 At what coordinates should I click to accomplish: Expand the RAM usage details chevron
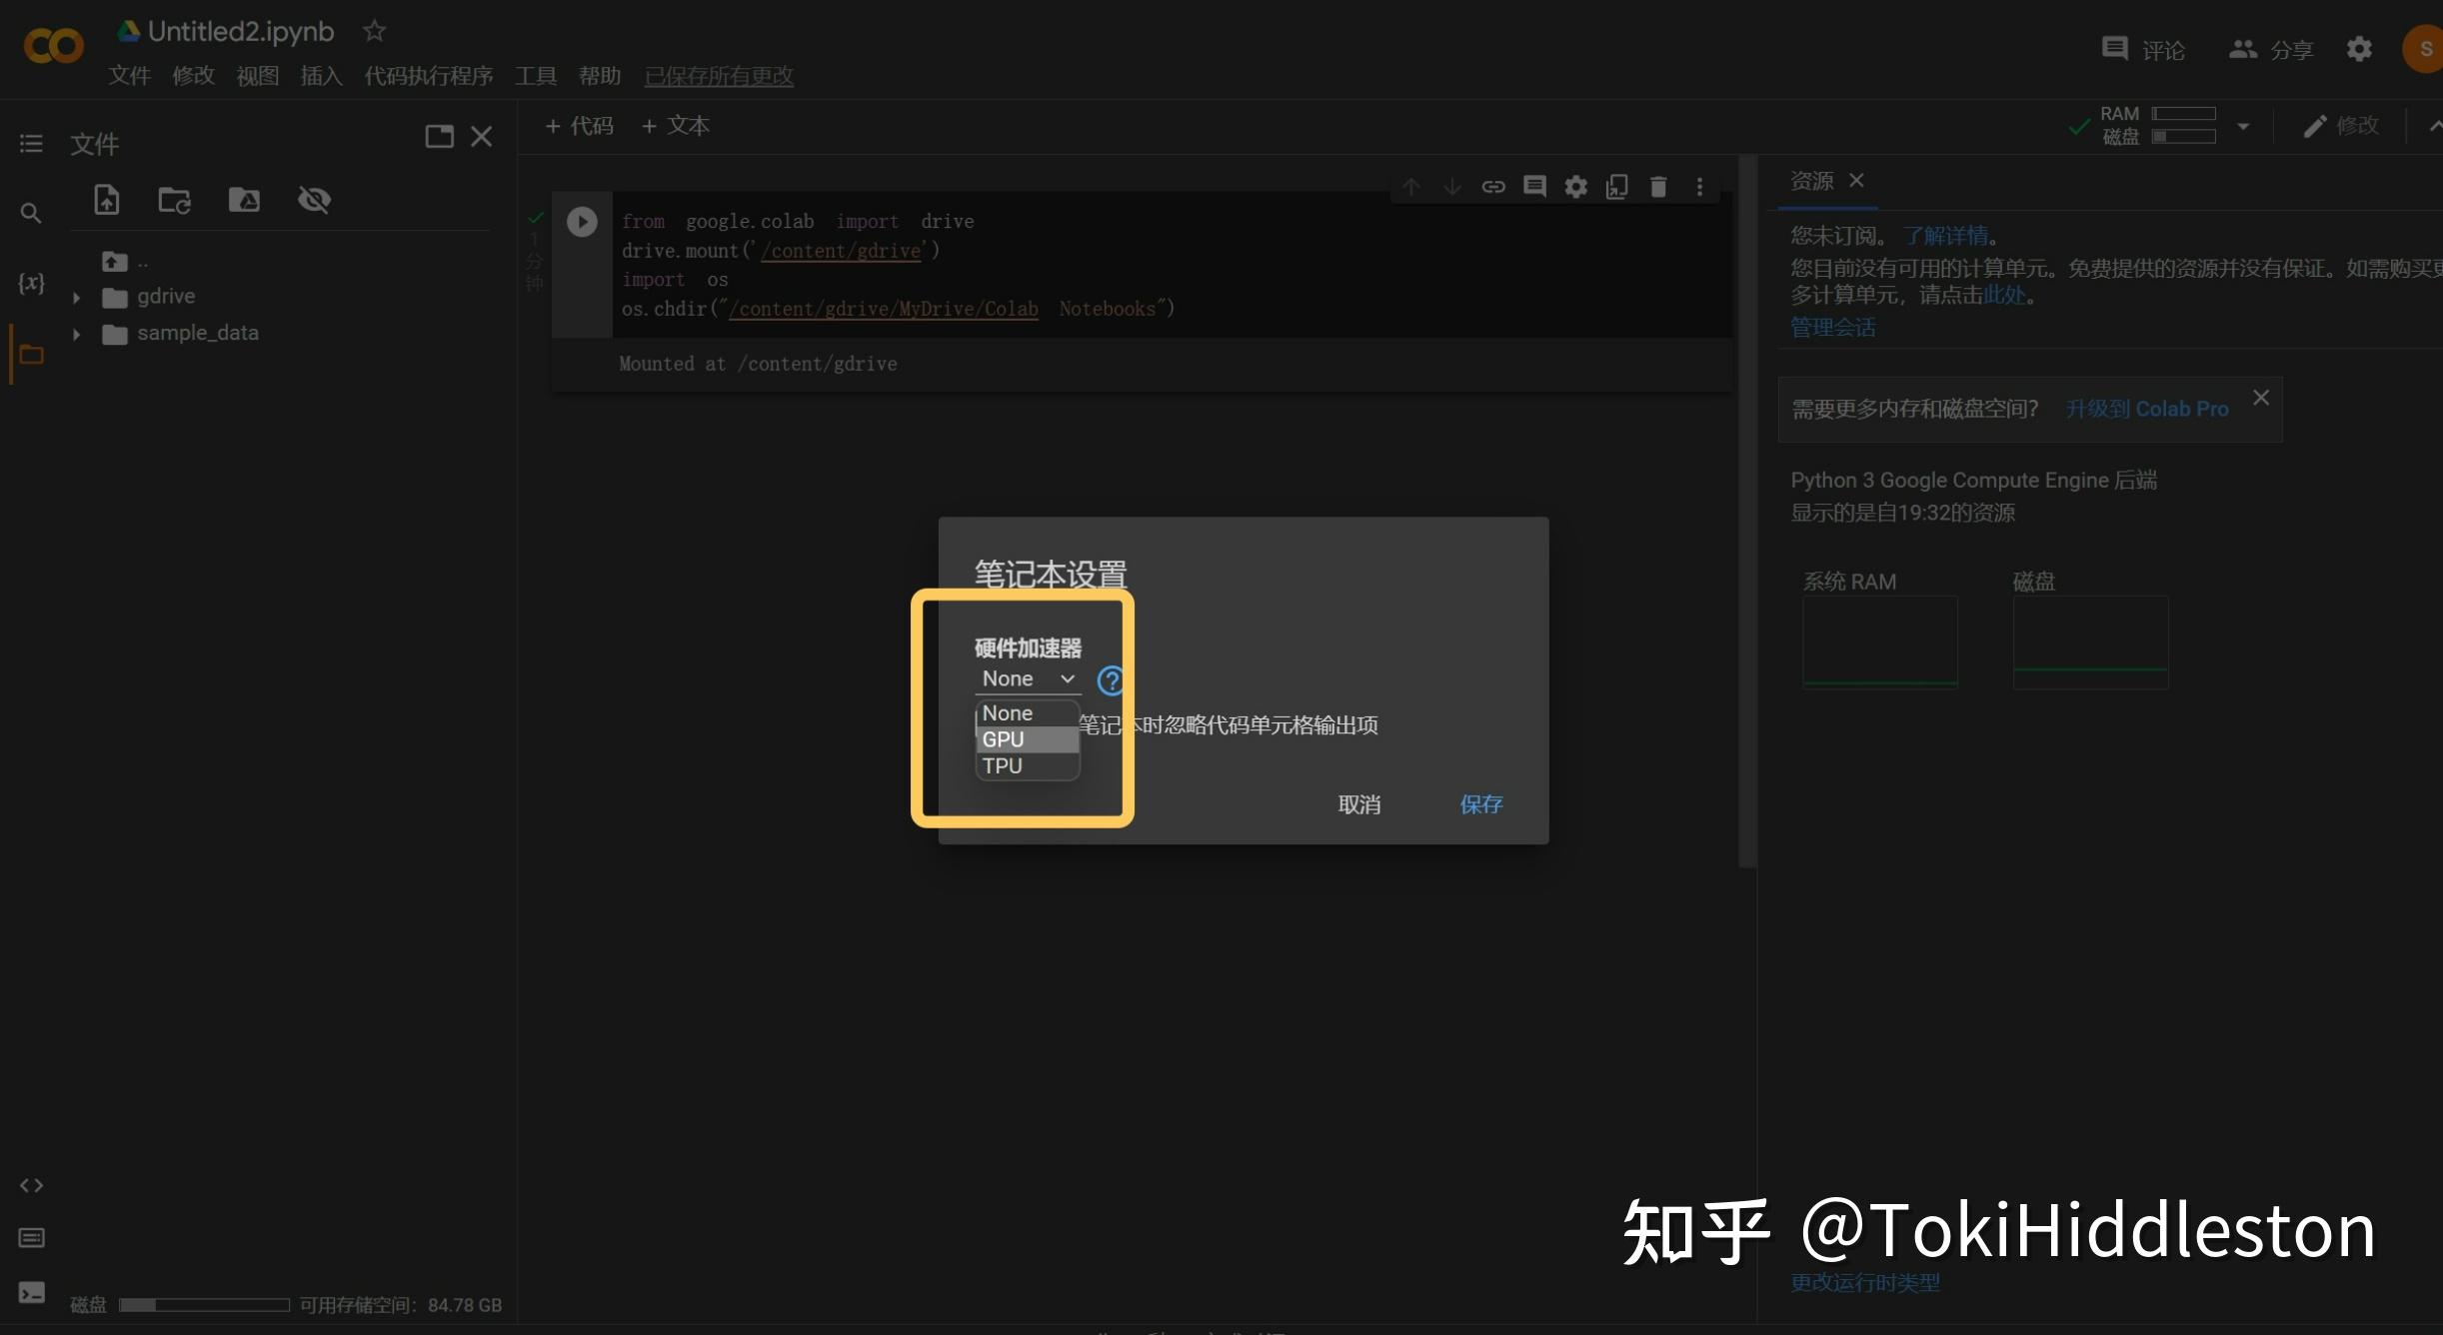click(x=2244, y=125)
